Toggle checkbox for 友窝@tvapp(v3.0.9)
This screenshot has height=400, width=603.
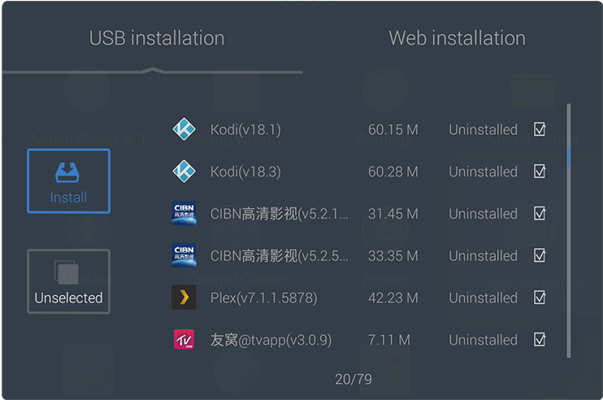pyautogui.click(x=540, y=339)
